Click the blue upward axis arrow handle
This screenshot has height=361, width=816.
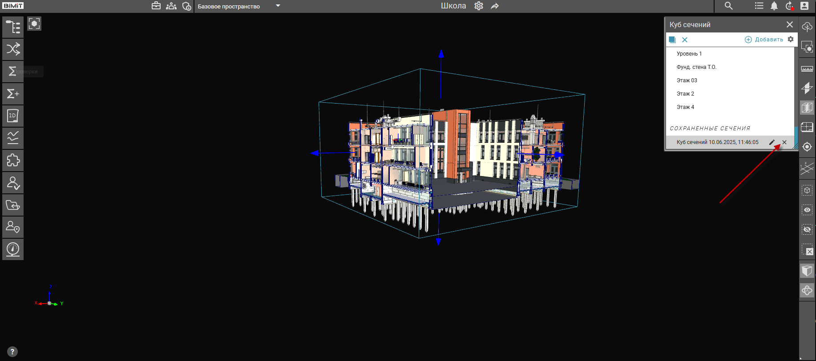click(x=441, y=54)
